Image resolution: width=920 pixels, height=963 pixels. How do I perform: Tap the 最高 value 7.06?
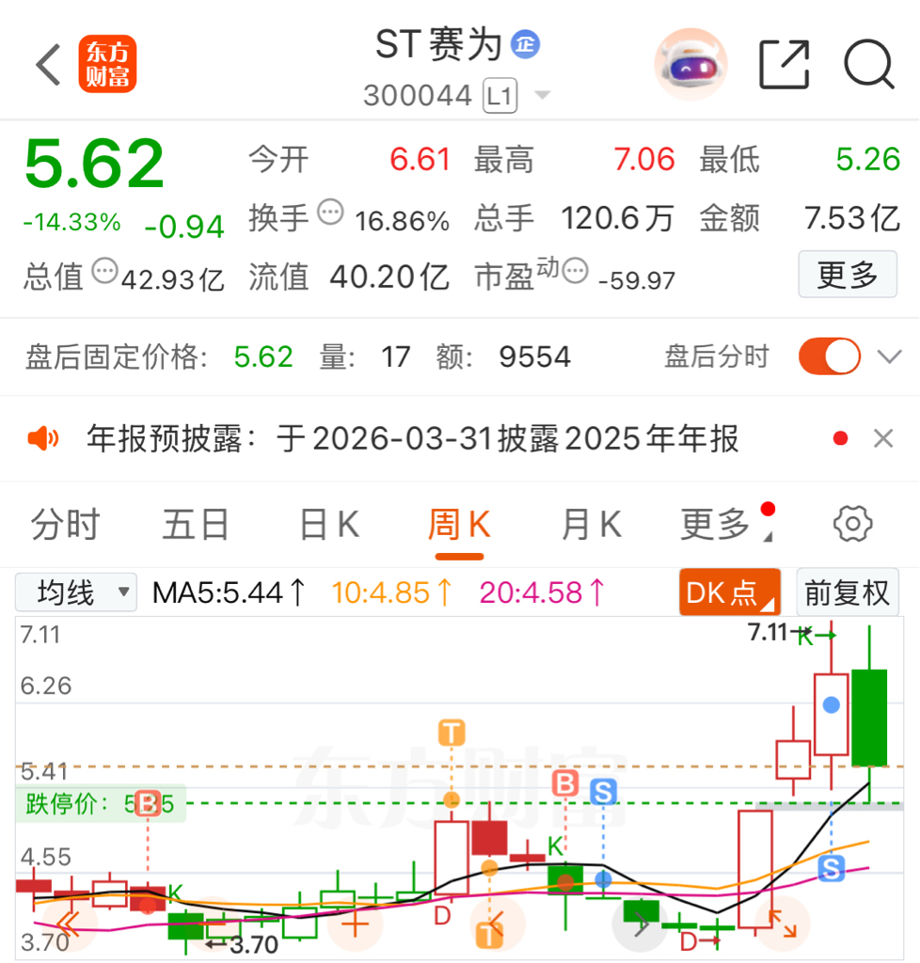click(x=644, y=160)
